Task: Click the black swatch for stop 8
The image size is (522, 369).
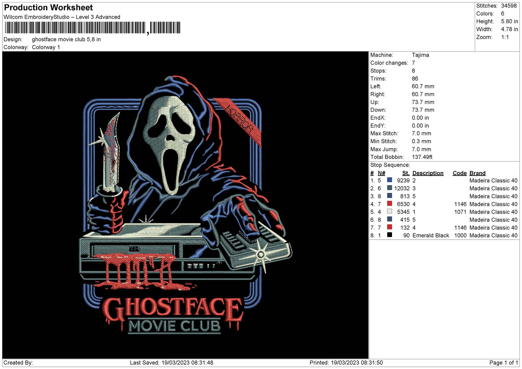Action: coord(389,235)
